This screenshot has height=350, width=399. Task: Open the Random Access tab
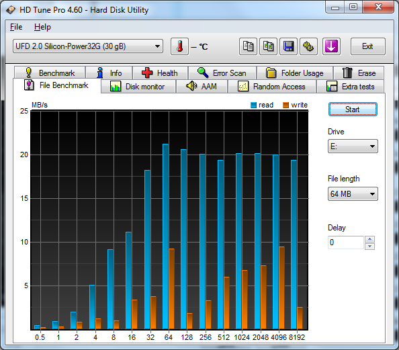click(272, 87)
